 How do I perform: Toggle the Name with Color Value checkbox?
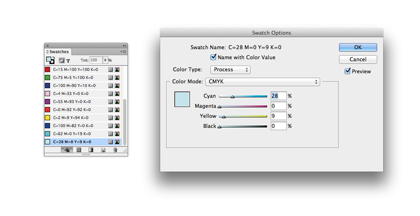pos(213,57)
